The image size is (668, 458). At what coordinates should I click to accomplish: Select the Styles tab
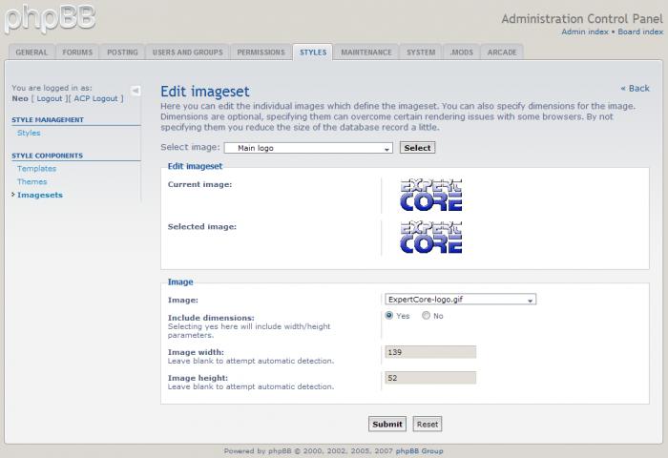tap(313, 52)
